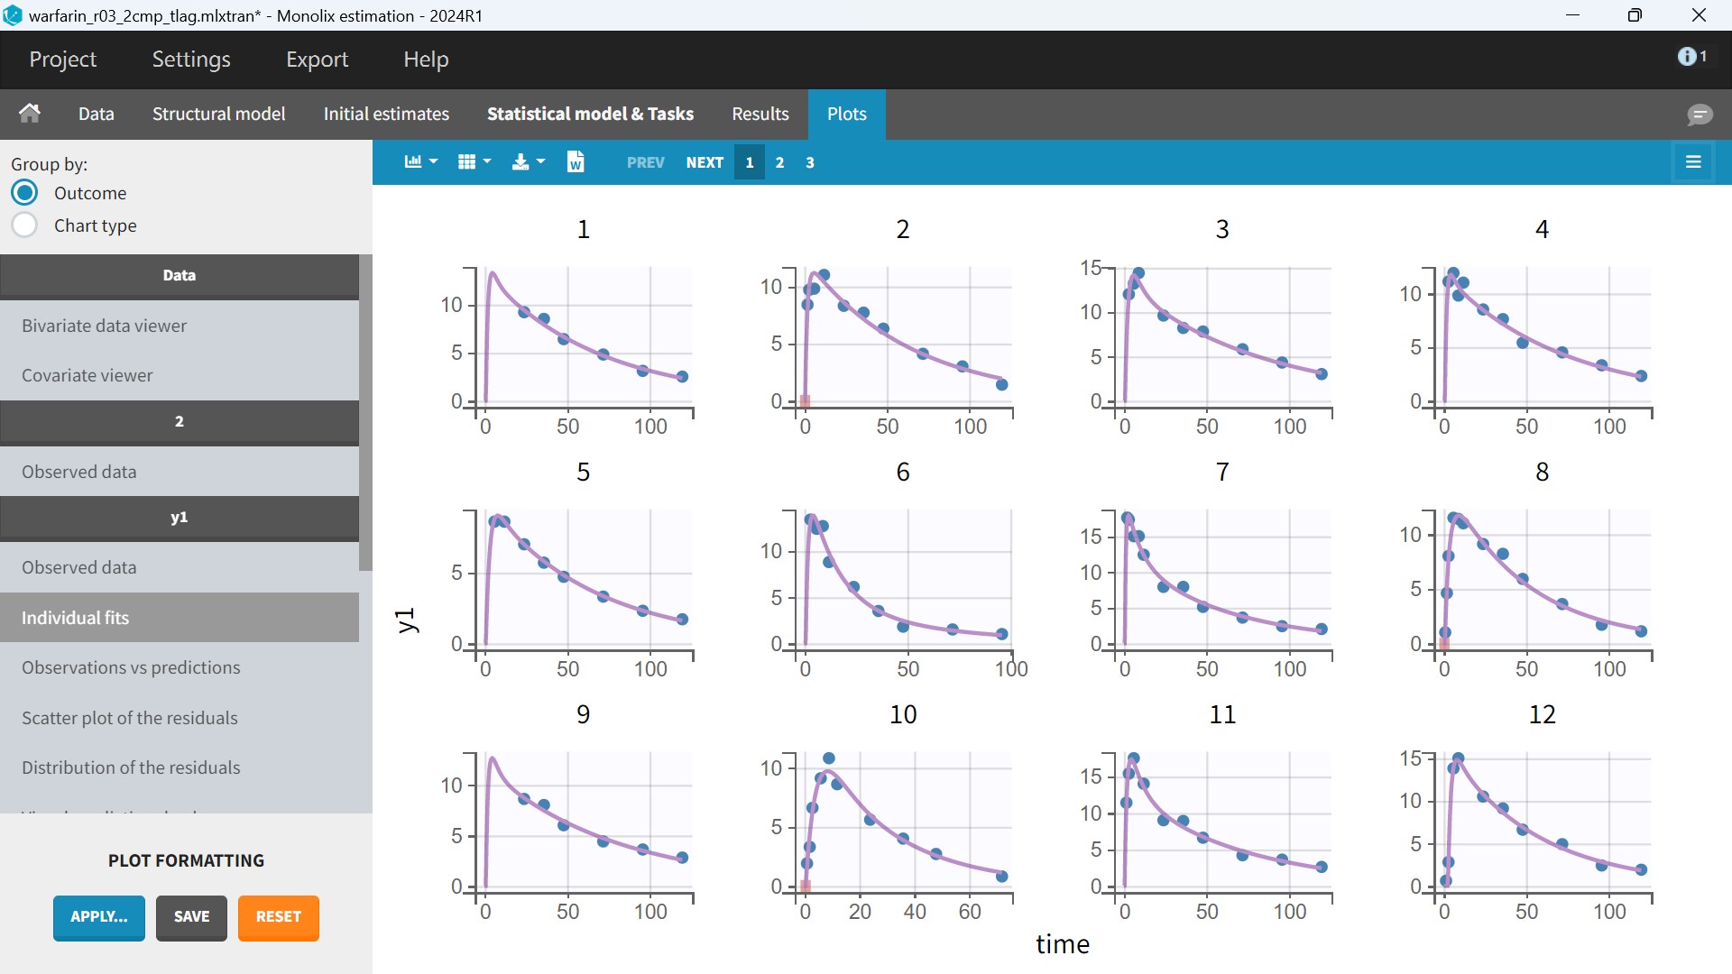Open the comments speech bubble icon

1700,115
